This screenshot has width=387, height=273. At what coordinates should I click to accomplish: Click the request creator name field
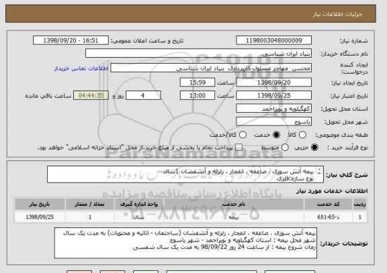coord(211,68)
